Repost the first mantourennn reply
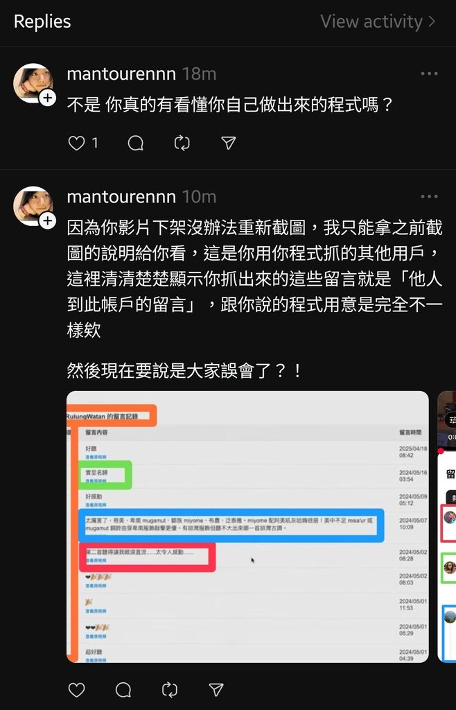This screenshot has height=710, width=456. pos(182,143)
